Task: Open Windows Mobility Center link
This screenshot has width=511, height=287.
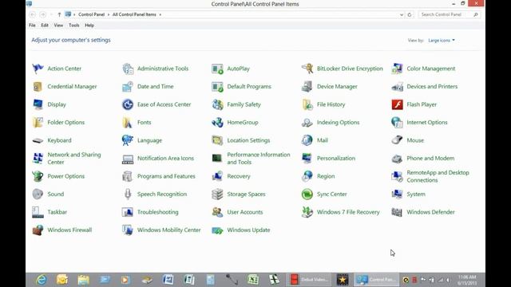Action: [168, 230]
